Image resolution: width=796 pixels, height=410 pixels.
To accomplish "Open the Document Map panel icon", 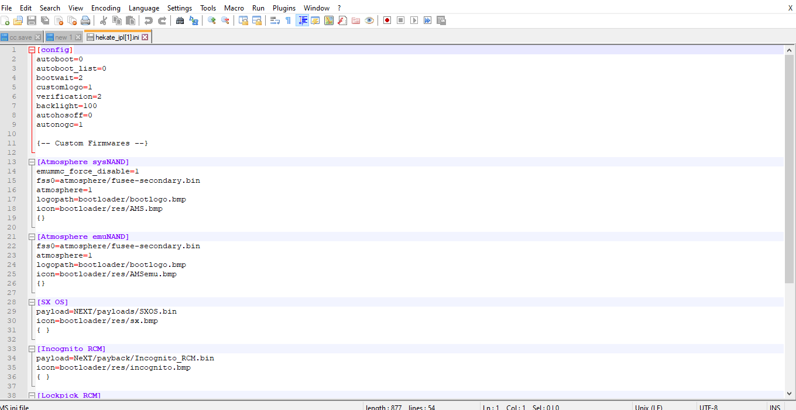I will click(329, 20).
